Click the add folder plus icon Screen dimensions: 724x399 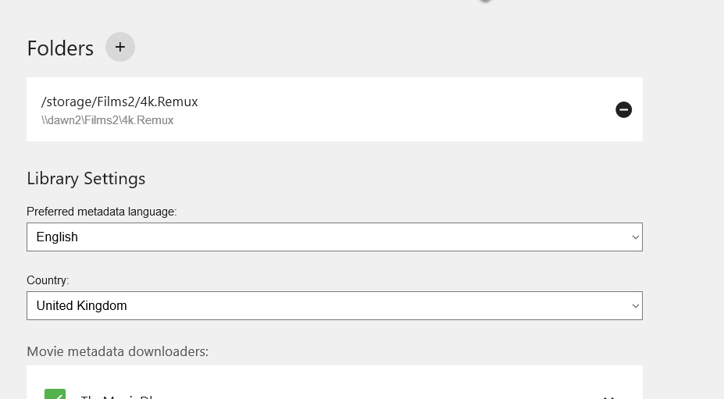point(120,47)
